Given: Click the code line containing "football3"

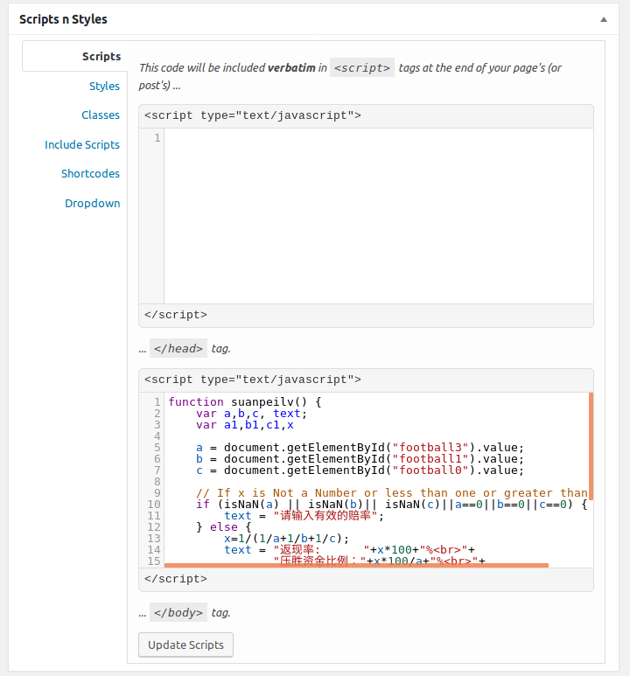Looking at the screenshot, I should 360,448.
